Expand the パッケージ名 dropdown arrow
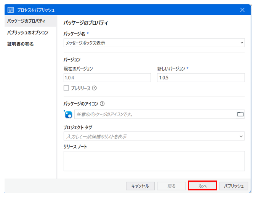This screenshot has width=253, height=198. tap(242, 43)
